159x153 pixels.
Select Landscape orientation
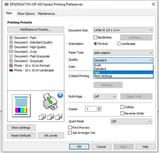(119, 44)
